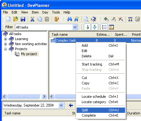Select My project in the tree
The width and height of the screenshot is (141, 121).
(x=30, y=54)
